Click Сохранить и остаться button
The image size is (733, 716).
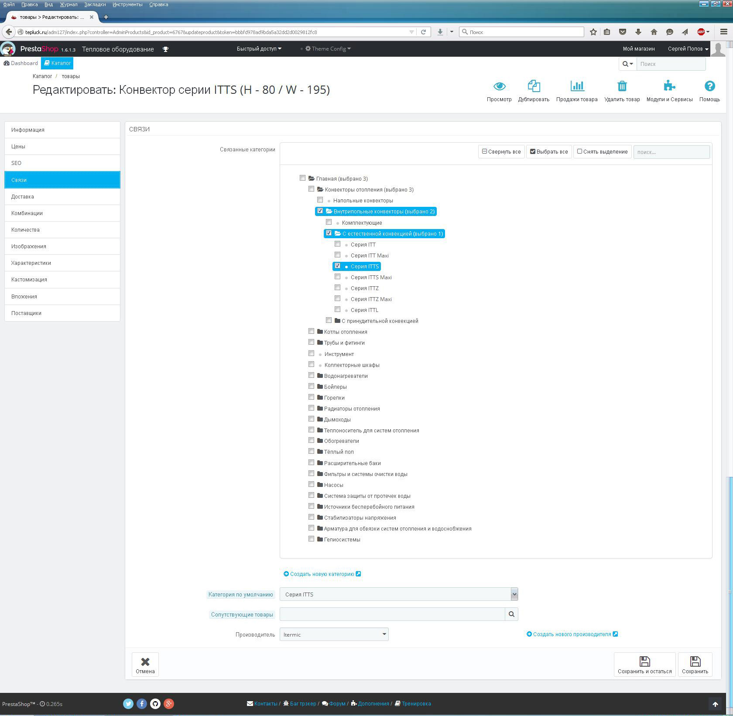[x=644, y=665]
